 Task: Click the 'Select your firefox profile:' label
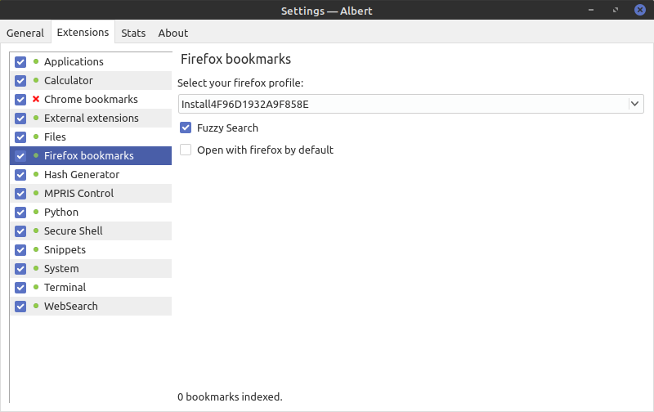[240, 83]
